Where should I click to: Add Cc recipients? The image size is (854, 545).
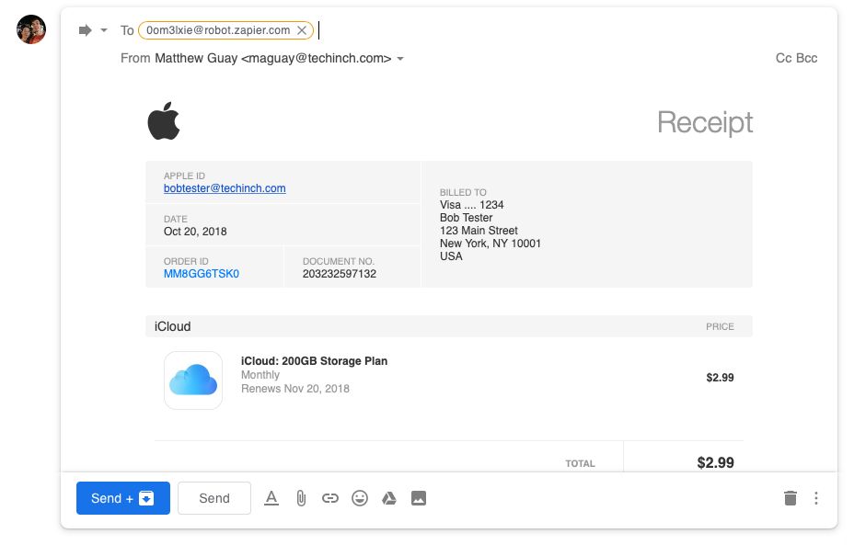[x=784, y=58]
